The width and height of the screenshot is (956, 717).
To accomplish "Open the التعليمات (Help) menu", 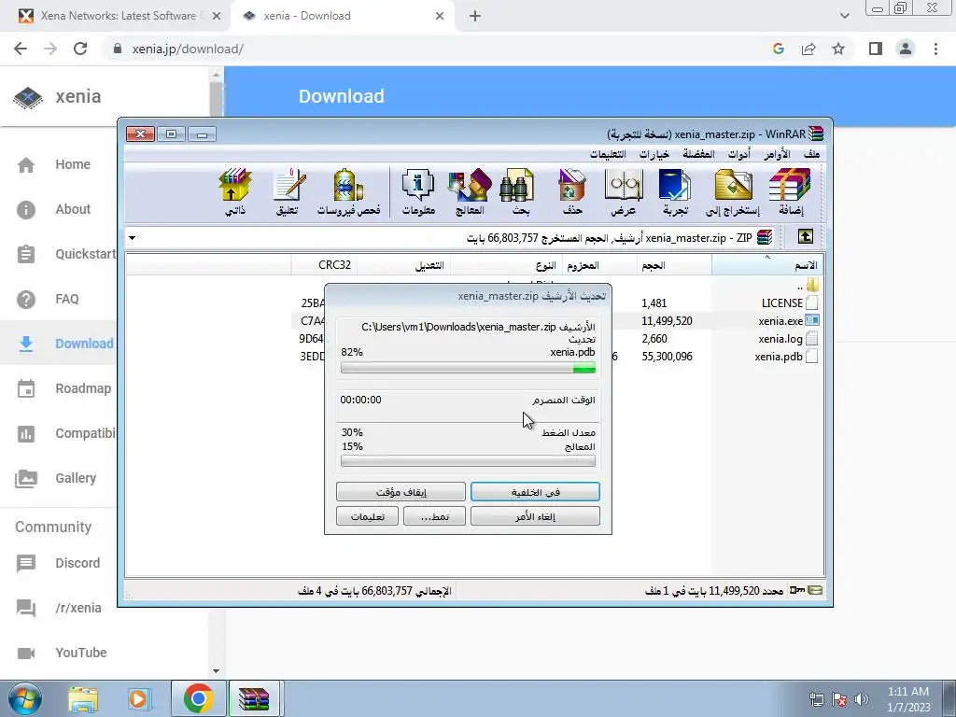I will pyautogui.click(x=607, y=154).
